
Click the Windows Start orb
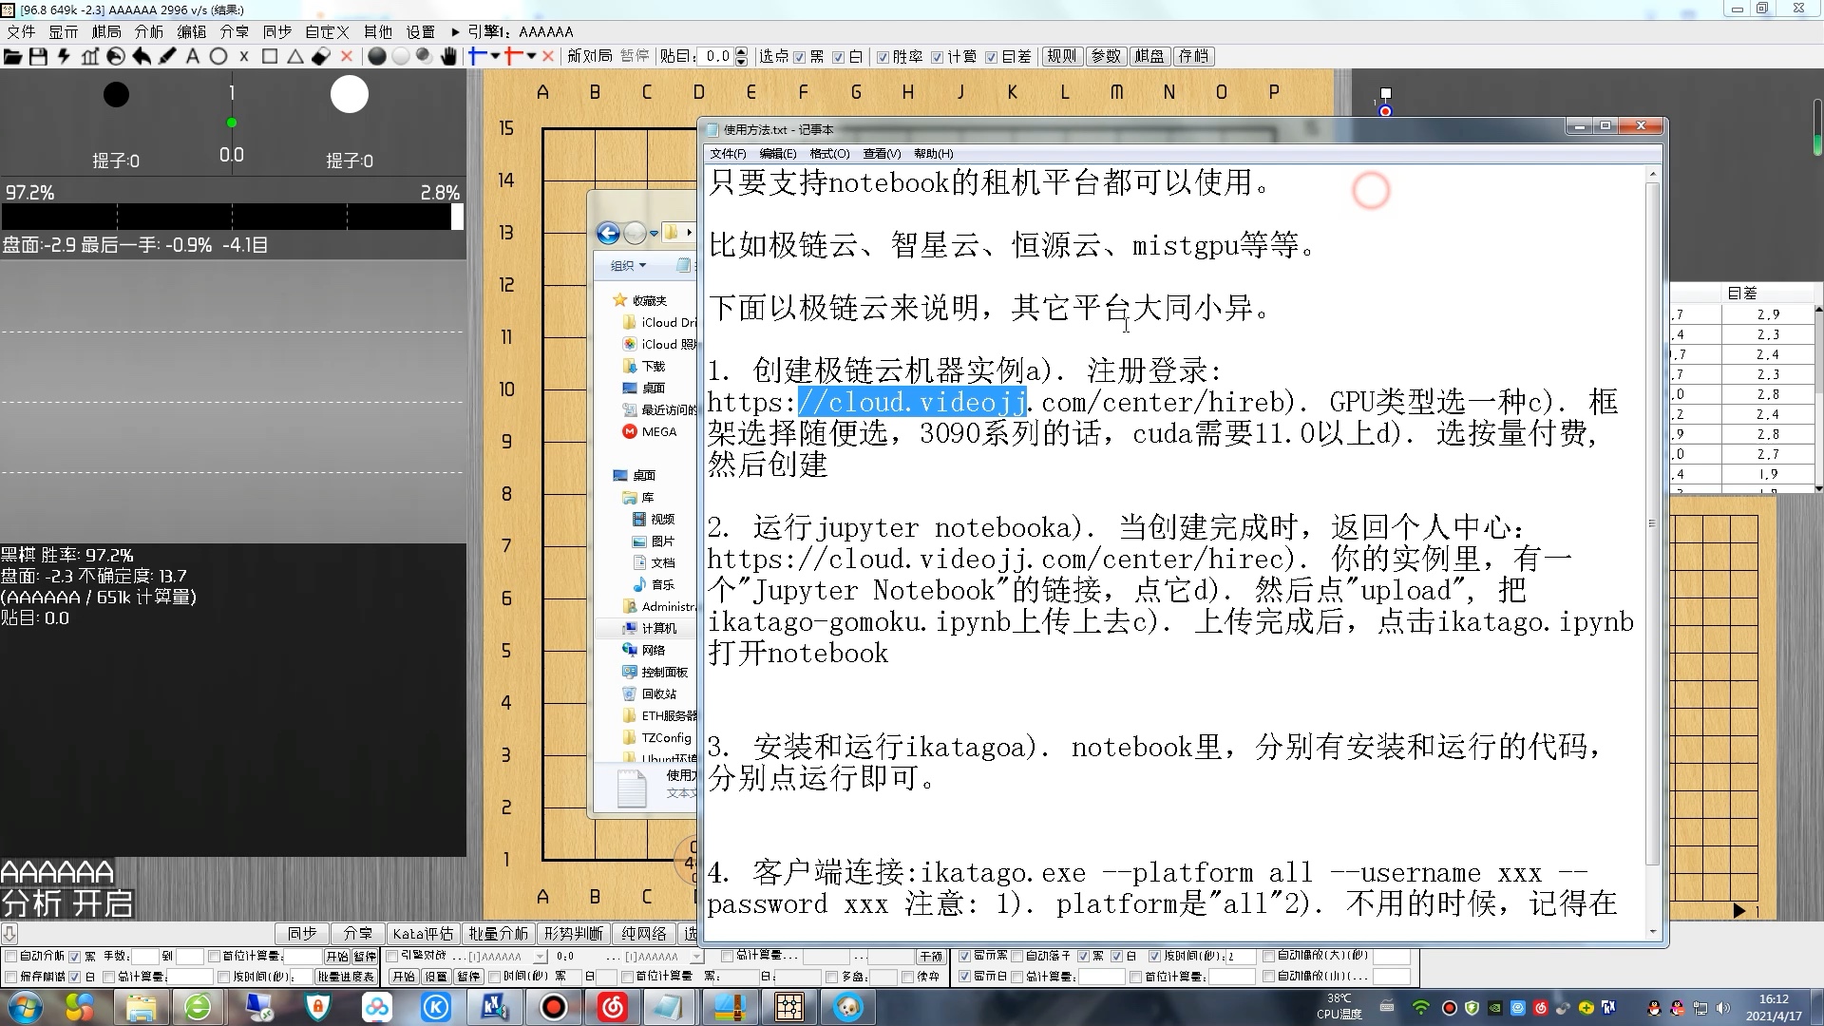(25, 1007)
